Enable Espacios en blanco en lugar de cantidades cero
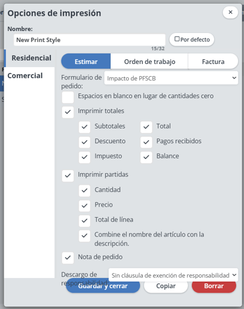 68,98
